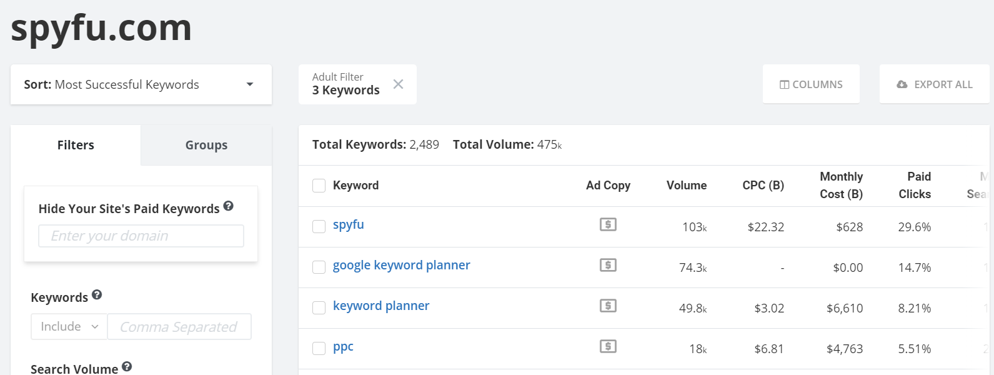Open the Sort: Most Successful Keywords dropdown
Viewport: 994px width, 375px height.
point(141,84)
